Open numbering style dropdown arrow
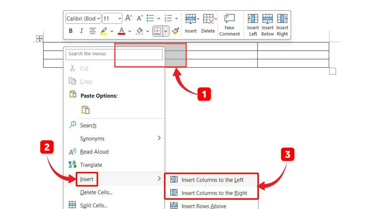Image resolution: width=372 pixels, height=209 pixels. [176, 19]
